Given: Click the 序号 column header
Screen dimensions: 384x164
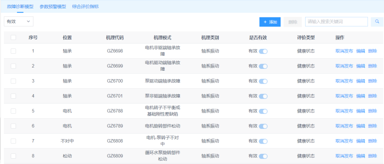Looking at the screenshot, I should point(33,38).
